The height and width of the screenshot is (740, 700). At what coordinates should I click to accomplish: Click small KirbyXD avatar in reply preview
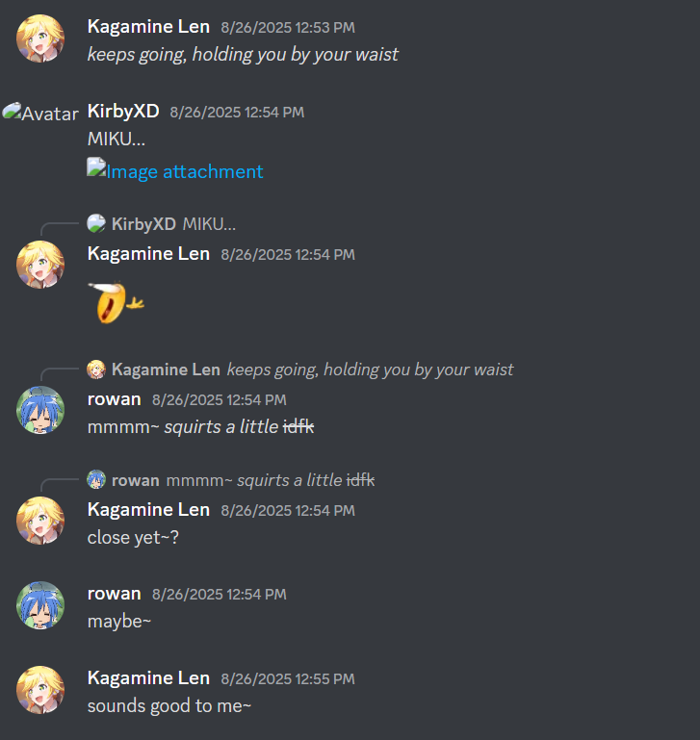[x=96, y=223]
